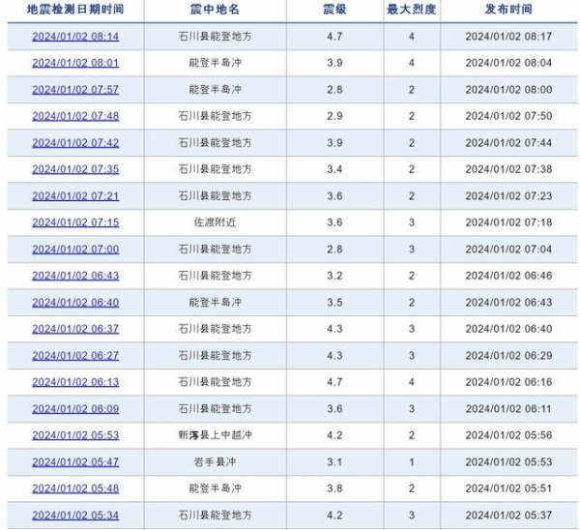Click the 岩手县冲 epicenter cell

pyautogui.click(x=217, y=462)
